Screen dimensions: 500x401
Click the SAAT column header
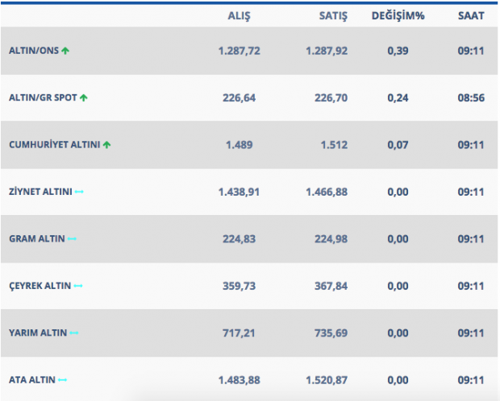pos(470,15)
